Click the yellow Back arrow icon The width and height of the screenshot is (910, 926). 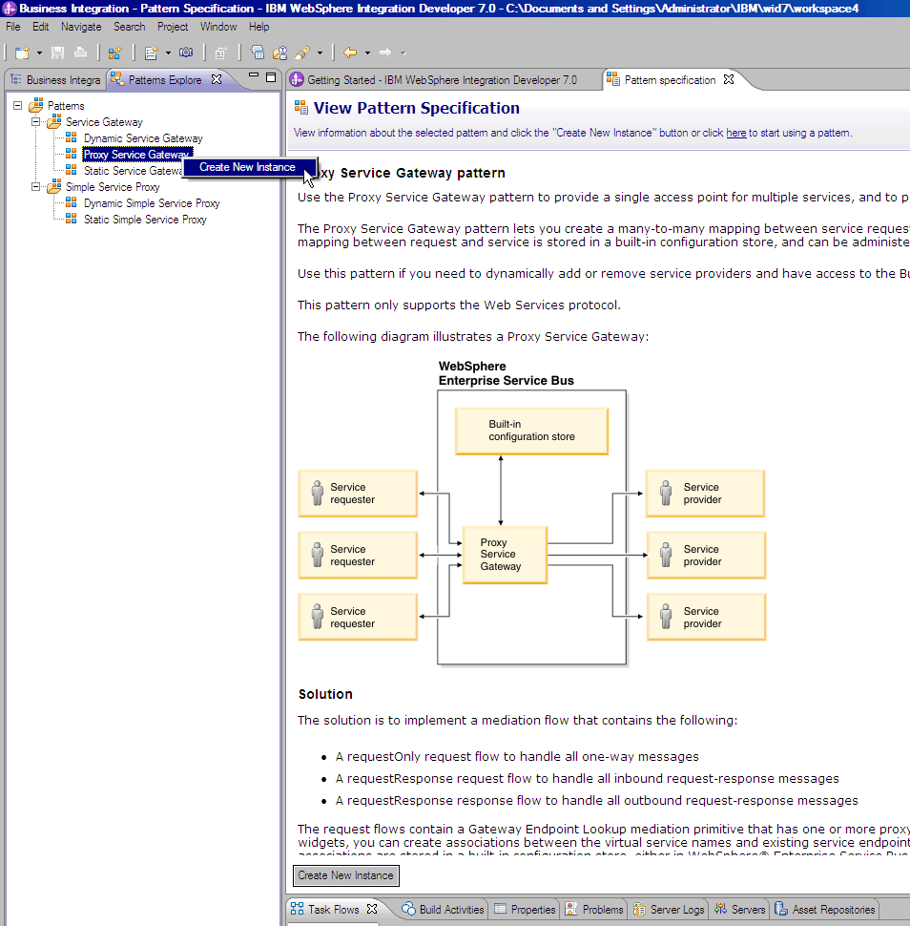350,53
